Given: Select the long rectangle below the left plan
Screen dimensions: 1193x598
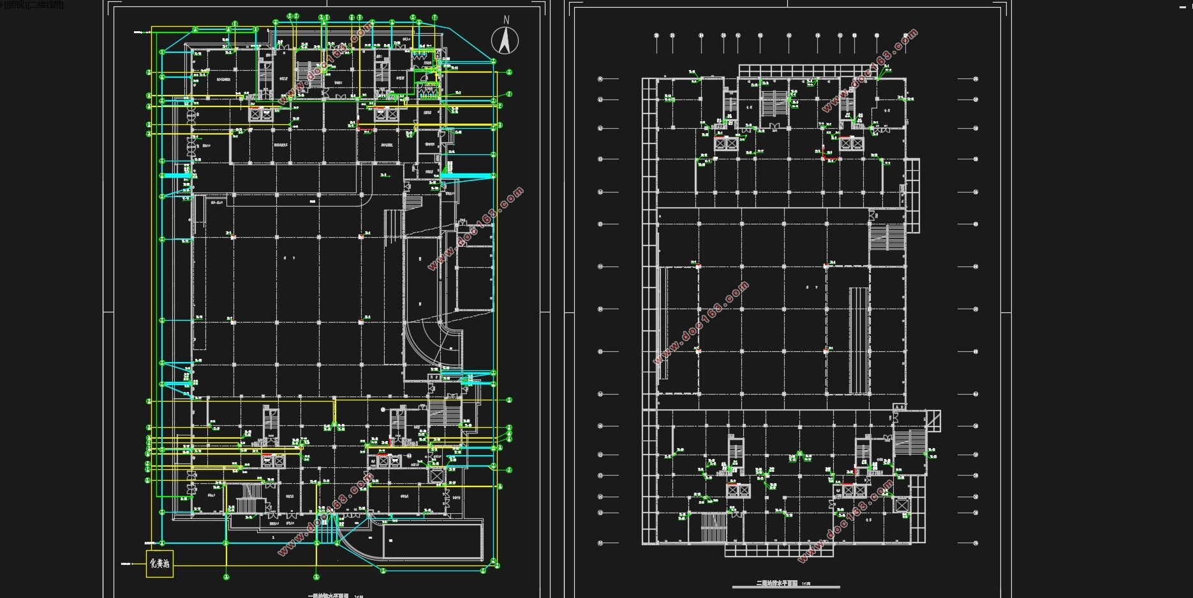Looking at the screenshot, I should (431, 541).
